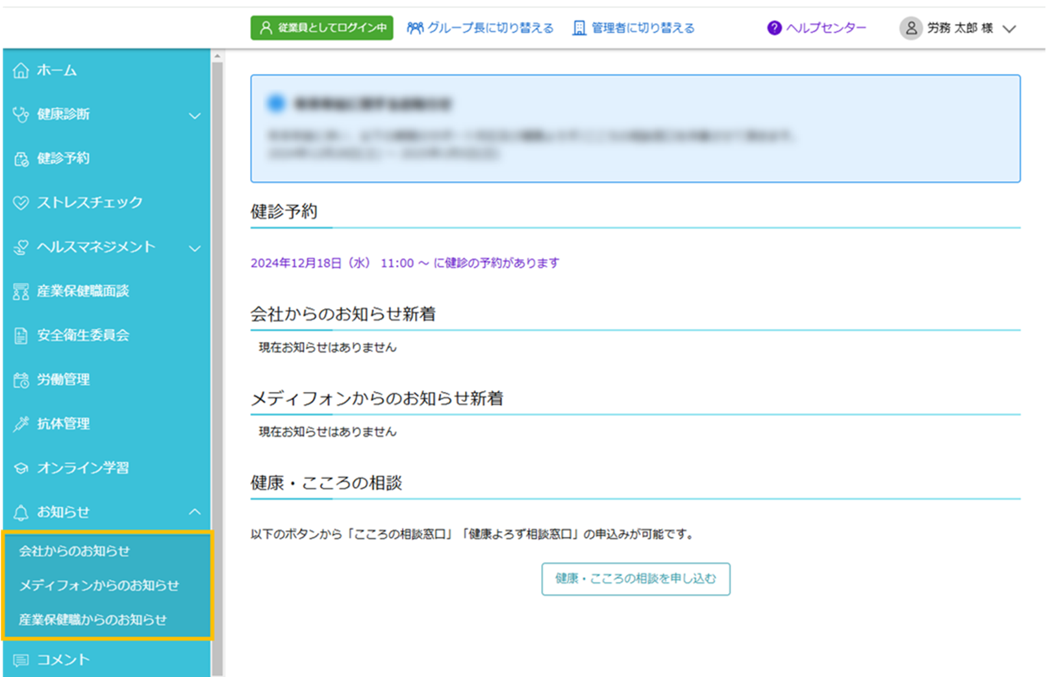Click the 会社からのお知らせ新着 heading
Screen dimensions: 1052x677
[x=343, y=314]
